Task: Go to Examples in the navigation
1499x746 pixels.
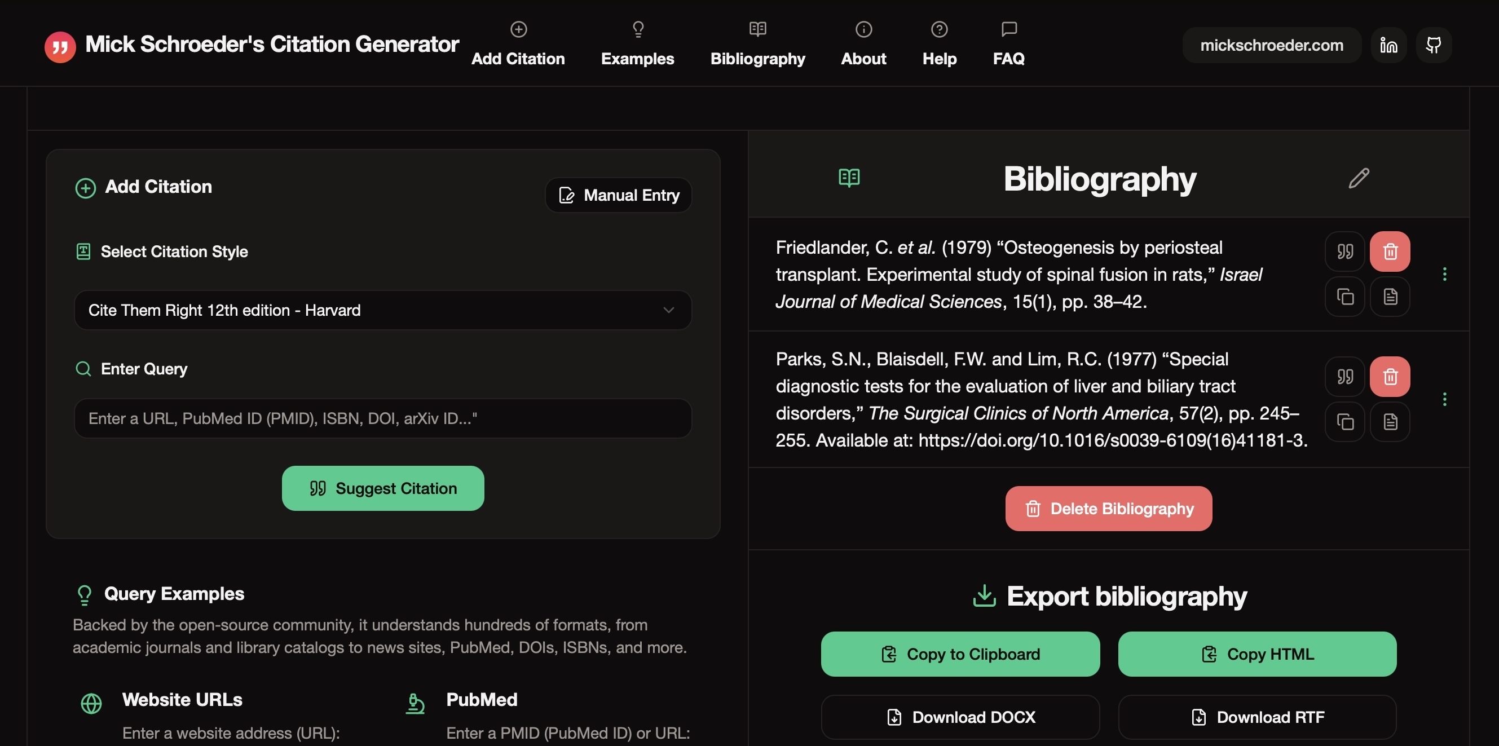Action: (x=637, y=44)
